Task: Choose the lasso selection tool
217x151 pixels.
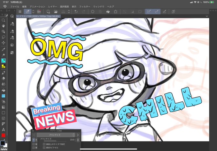Action: click(3, 37)
